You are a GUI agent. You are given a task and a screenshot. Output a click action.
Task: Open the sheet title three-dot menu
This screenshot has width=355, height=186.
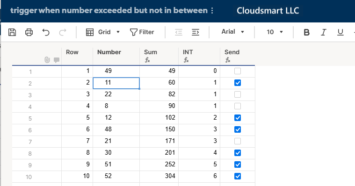(212, 10)
